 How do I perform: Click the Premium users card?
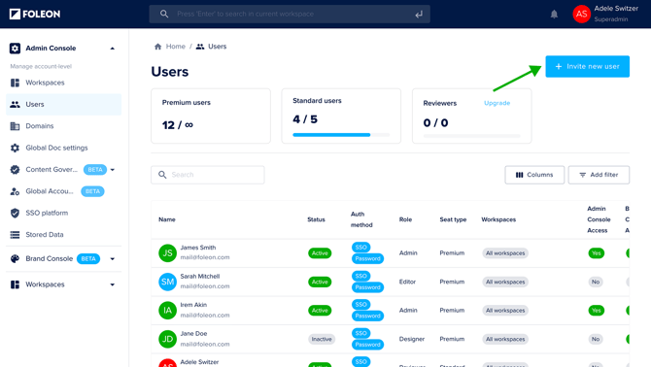[211, 116]
